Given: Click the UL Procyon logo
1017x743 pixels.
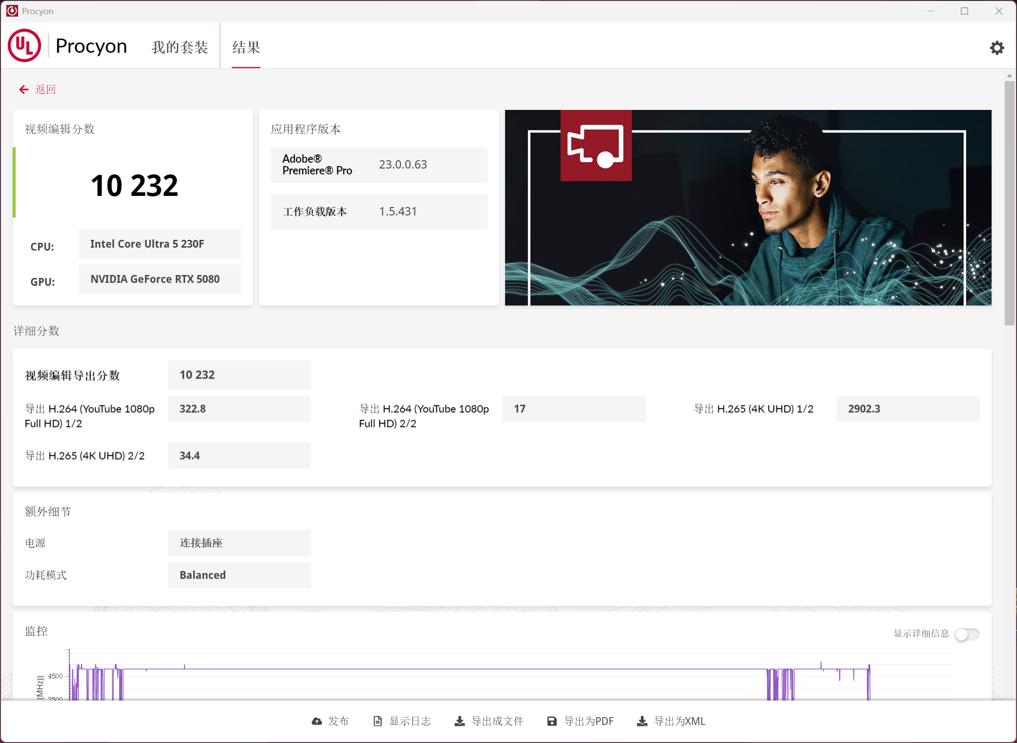Looking at the screenshot, I should [24, 46].
